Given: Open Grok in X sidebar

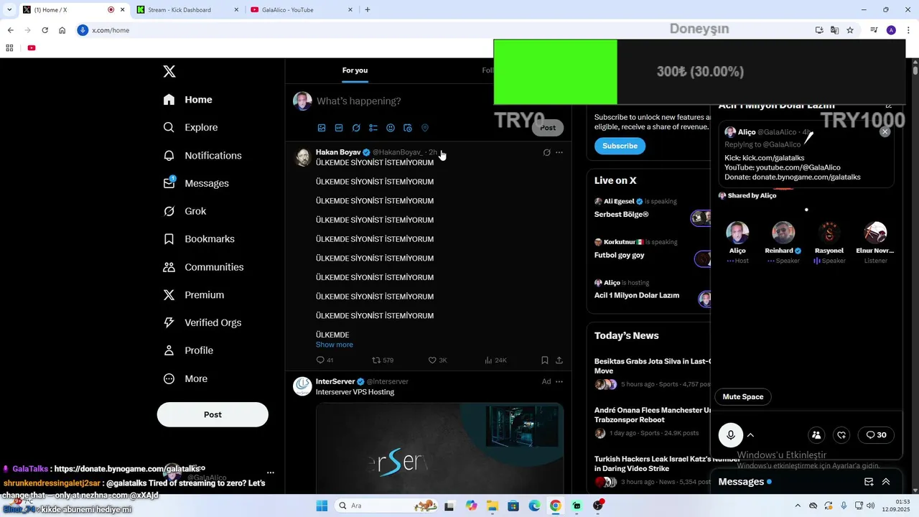Looking at the screenshot, I should 185,211.
